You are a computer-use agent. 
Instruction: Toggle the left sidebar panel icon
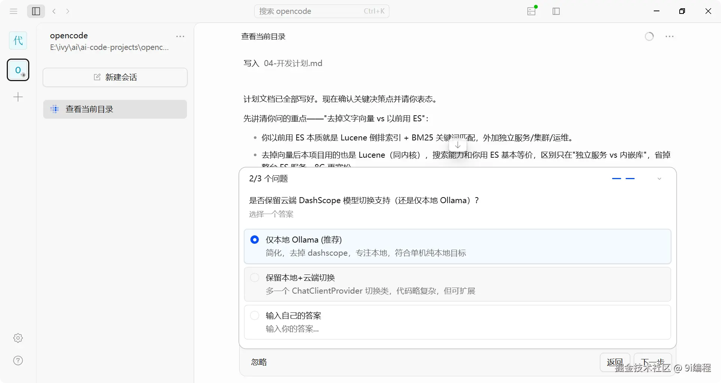[x=36, y=11]
